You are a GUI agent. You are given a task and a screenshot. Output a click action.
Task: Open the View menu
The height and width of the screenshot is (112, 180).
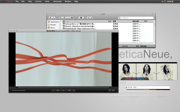30,1
